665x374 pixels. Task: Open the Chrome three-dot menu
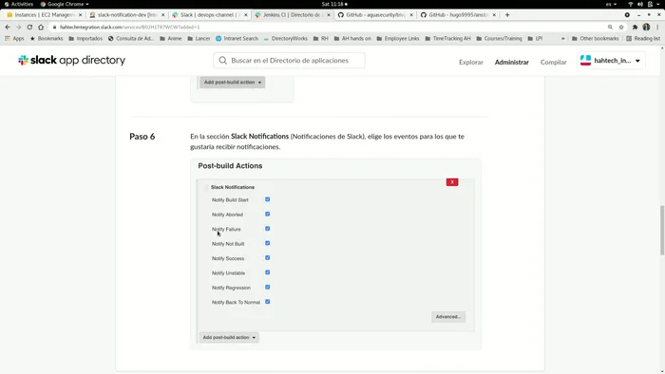657,27
